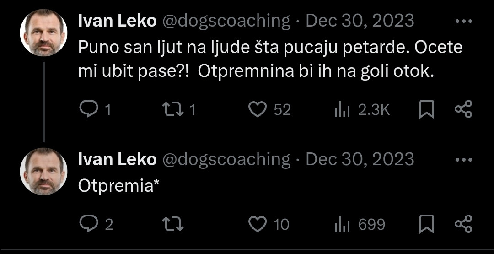Screen dimensions: 494x254
Task: Open more options menu on Otpremia* tweet
Action: [x=464, y=160]
